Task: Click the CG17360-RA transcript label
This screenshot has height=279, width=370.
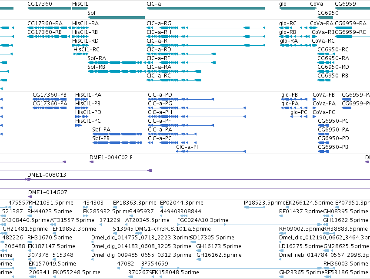Action: coord(45,24)
